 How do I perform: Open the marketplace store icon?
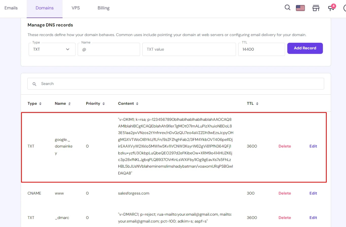(316, 8)
